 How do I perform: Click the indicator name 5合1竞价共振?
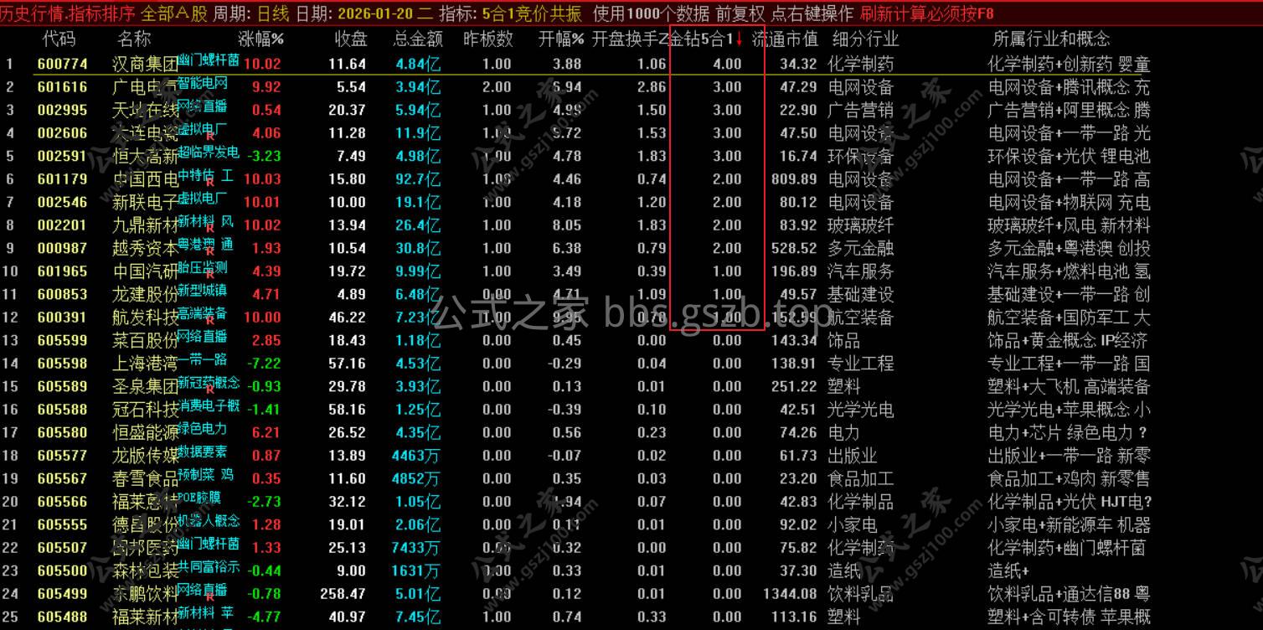[x=534, y=13]
